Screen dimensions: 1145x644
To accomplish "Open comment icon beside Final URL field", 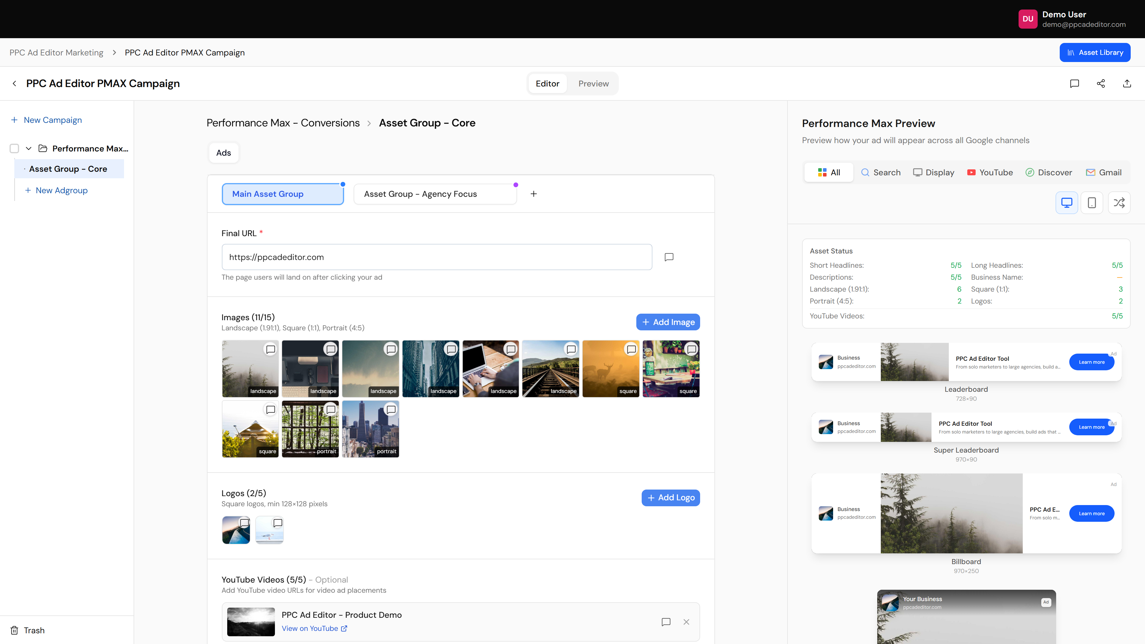I will pos(669,257).
